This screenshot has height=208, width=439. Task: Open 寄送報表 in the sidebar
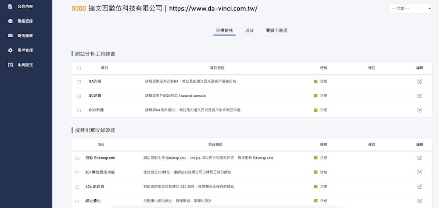tap(25, 36)
